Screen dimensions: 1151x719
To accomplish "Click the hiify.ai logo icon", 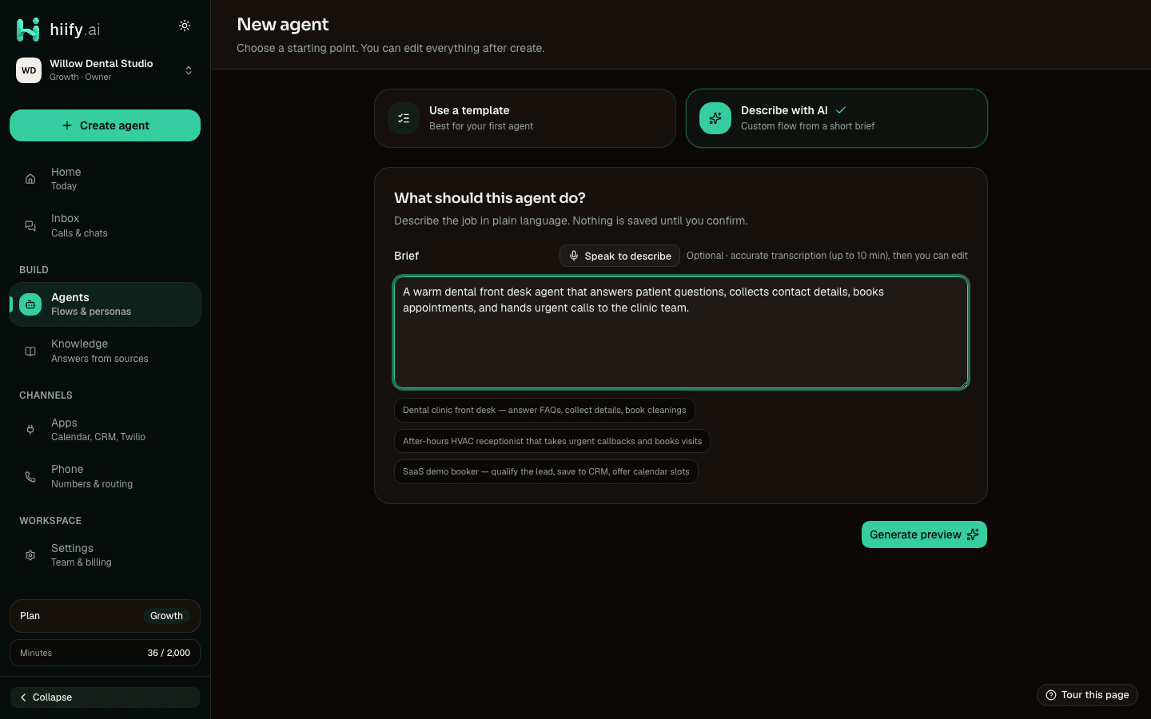I will [28, 30].
